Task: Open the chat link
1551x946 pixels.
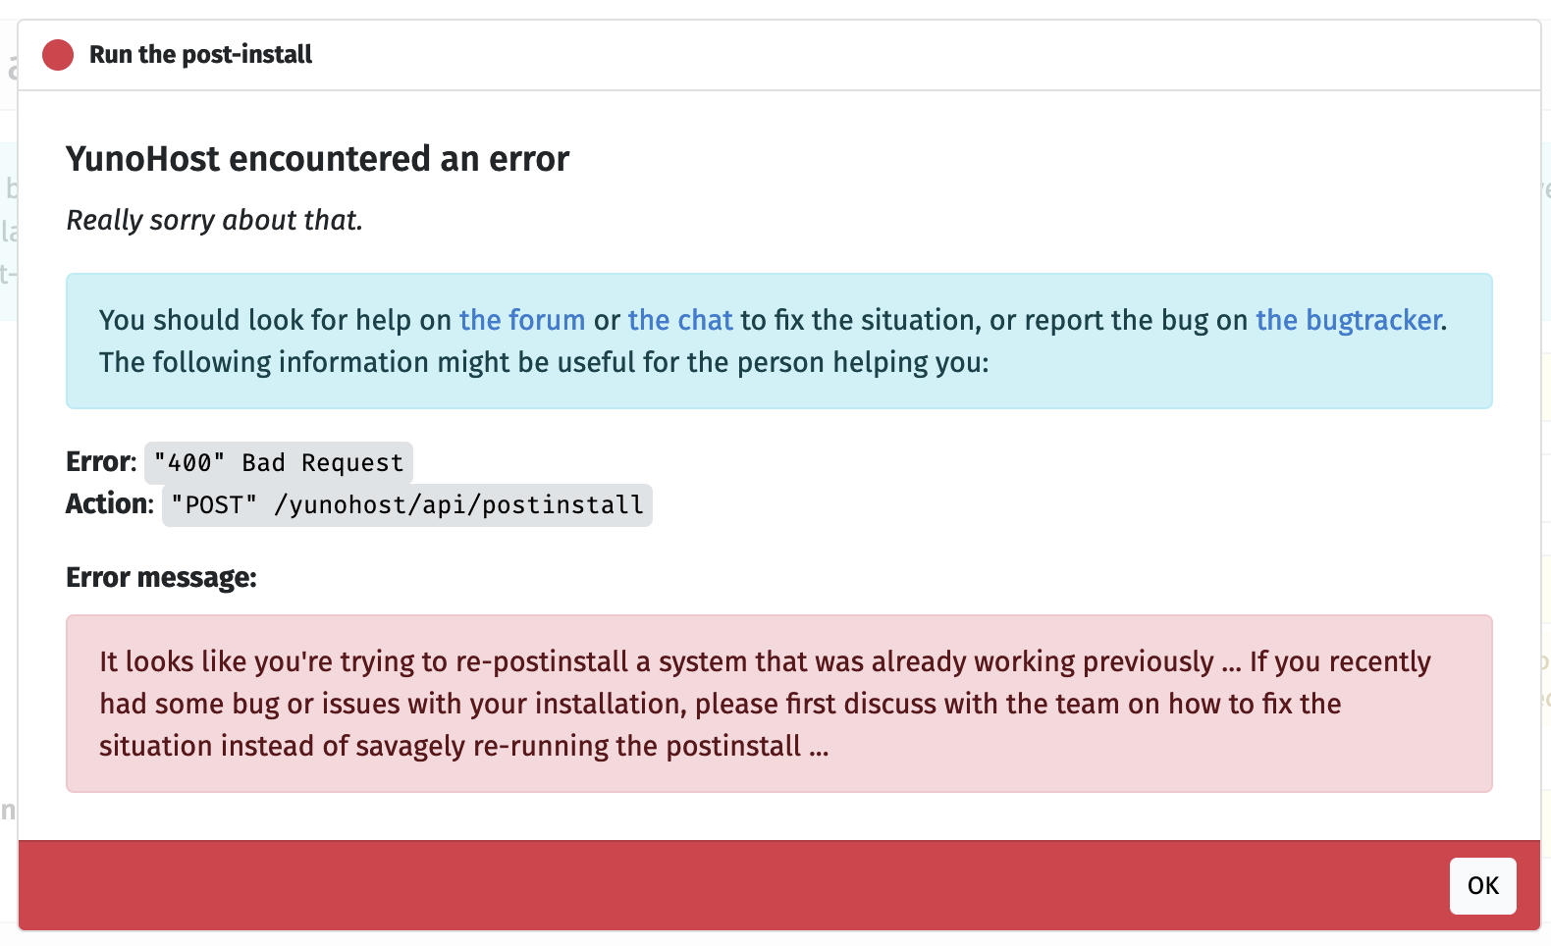Action: pyautogui.click(x=680, y=320)
